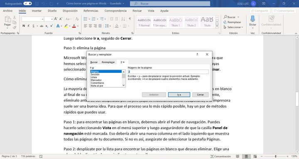Open the Pegar paste options arrow
Screen dimensions: 299x159
[7, 28]
